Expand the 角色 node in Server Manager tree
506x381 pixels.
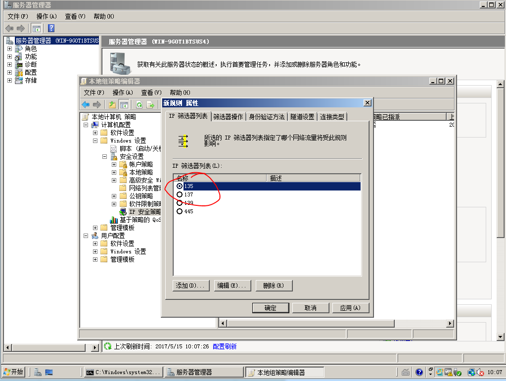[9, 49]
